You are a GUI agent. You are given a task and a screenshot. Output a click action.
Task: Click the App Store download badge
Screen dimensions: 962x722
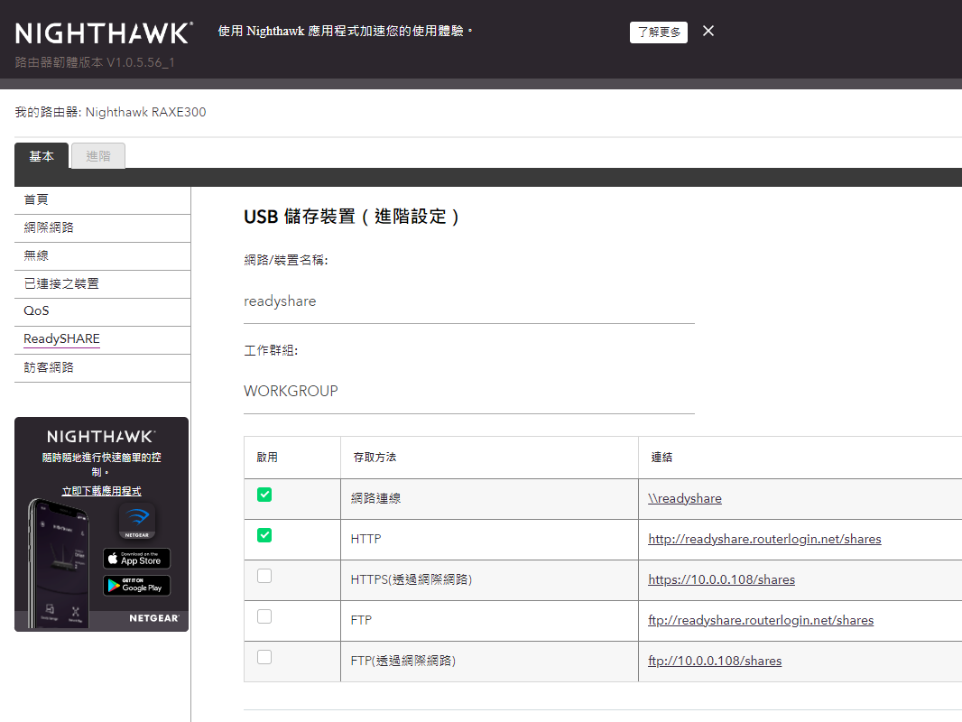[x=136, y=559]
